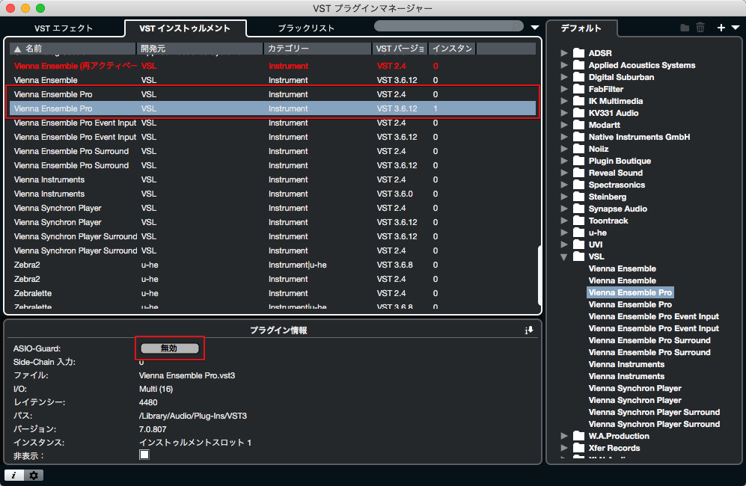Click the Spectrasonics folder icon
746x486 pixels.
578,185
